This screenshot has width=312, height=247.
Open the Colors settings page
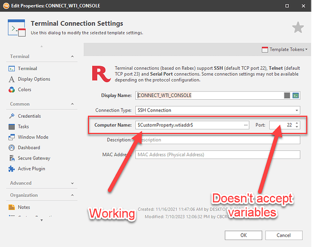pos(24,89)
